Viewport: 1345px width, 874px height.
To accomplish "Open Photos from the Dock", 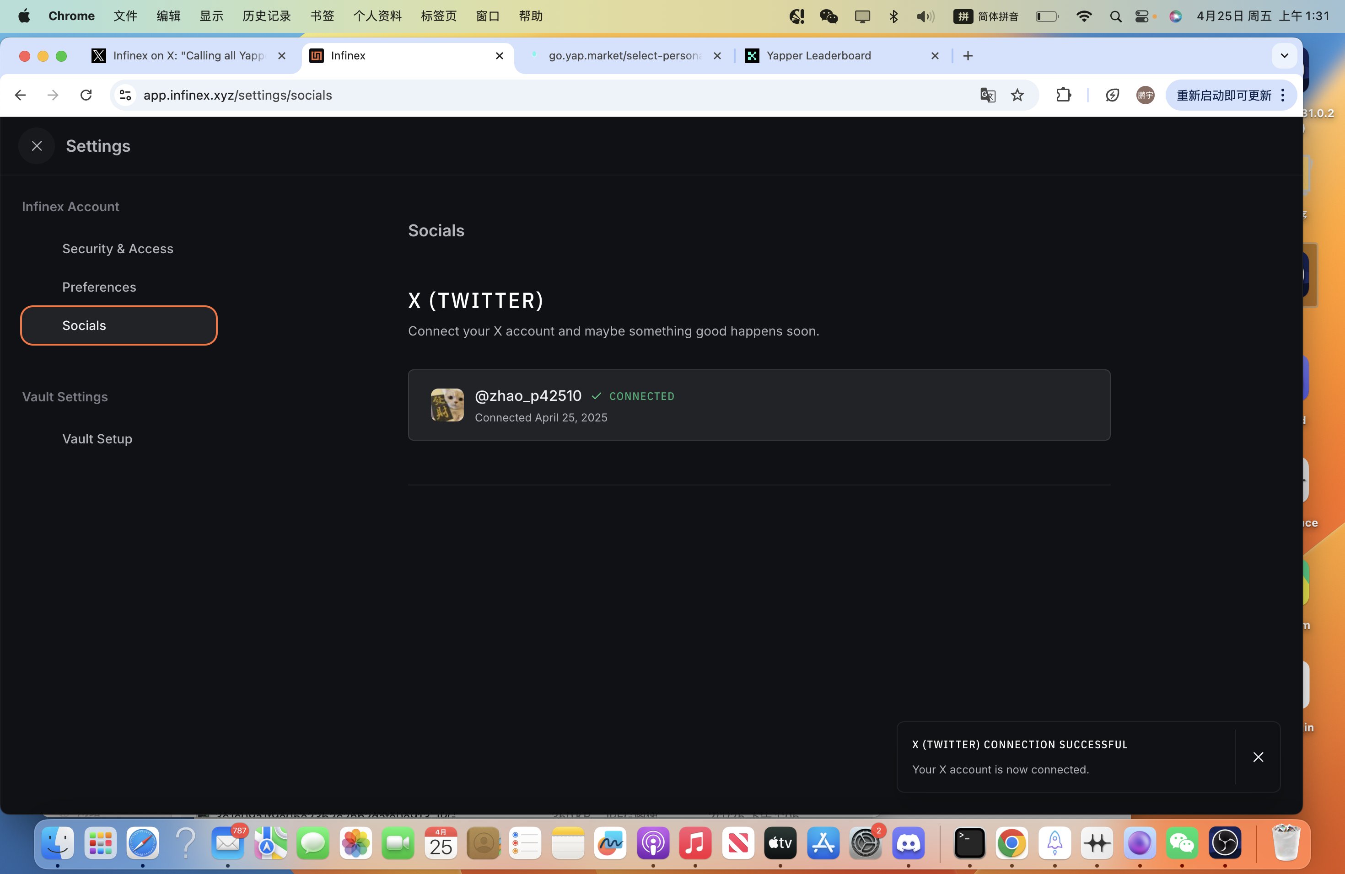I will [x=355, y=843].
